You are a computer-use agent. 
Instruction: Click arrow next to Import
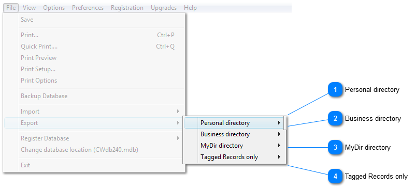[178, 112]
